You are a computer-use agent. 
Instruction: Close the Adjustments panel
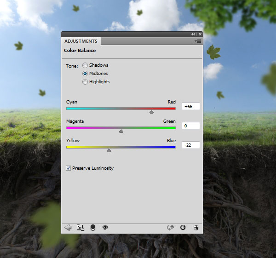pyautogui.click(x=200, y=34)
